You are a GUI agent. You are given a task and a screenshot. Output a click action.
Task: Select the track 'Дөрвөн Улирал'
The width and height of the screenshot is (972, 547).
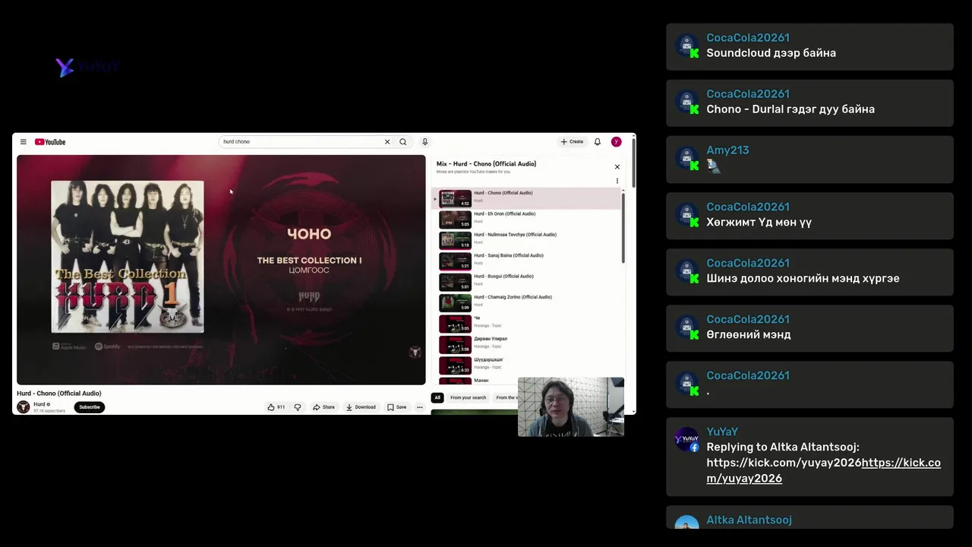528,344
